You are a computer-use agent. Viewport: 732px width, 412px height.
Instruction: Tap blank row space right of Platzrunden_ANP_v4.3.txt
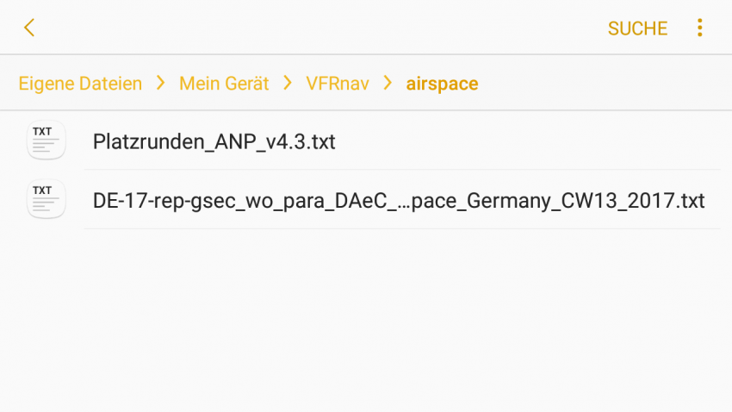(x=528, y=140)
